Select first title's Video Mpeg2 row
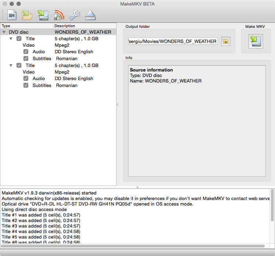 pos(58,45)
